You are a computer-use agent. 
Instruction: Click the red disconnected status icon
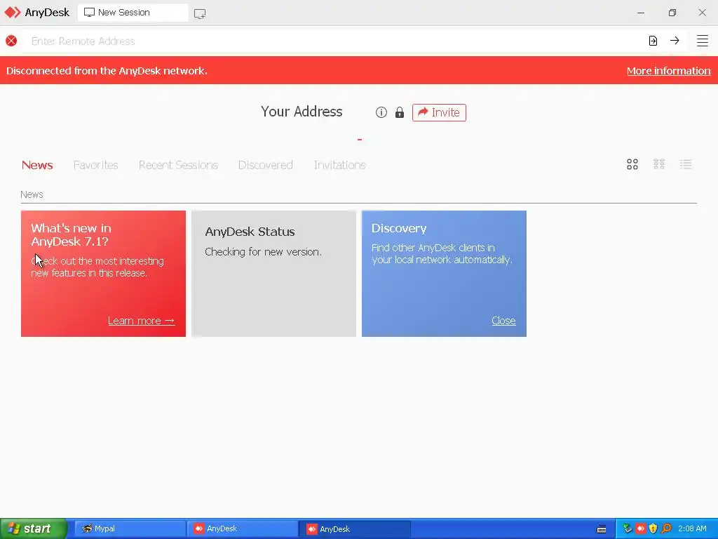point(11,41)
